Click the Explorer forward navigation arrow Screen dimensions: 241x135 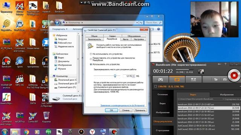tap(57, 22)
